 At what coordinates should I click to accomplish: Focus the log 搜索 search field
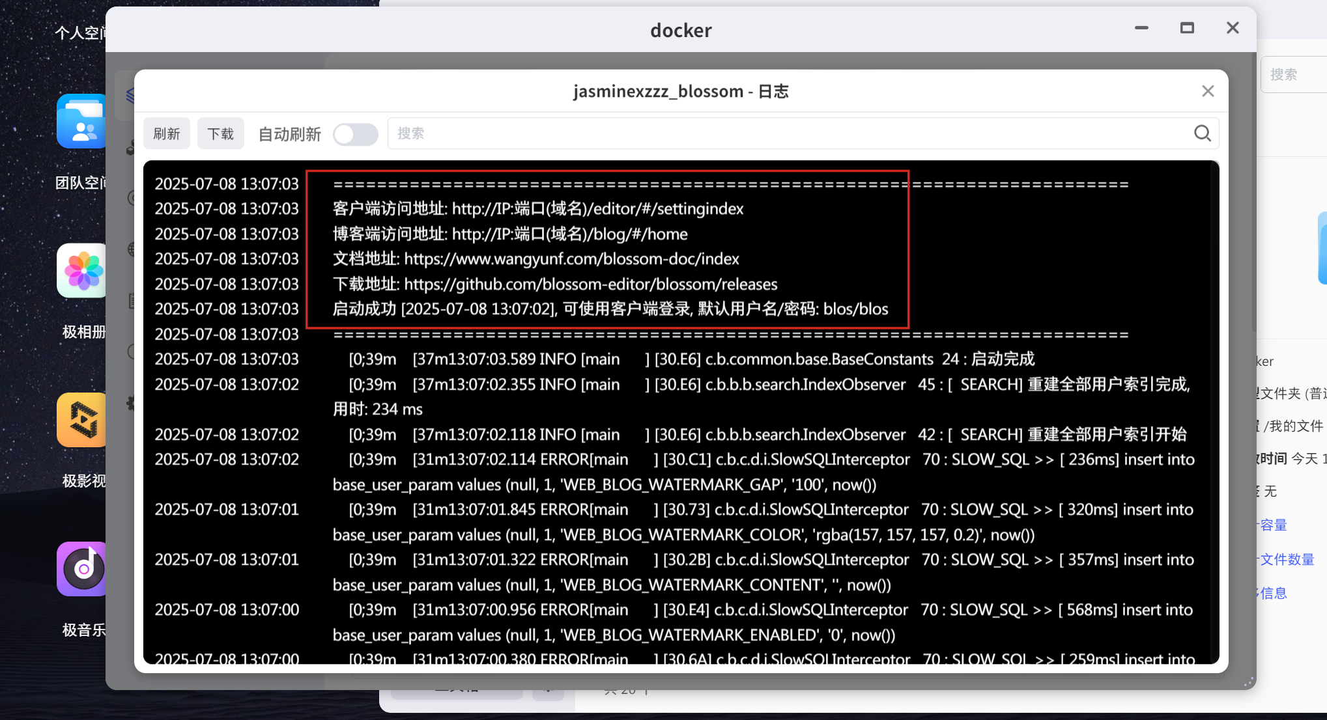(782, 133)
